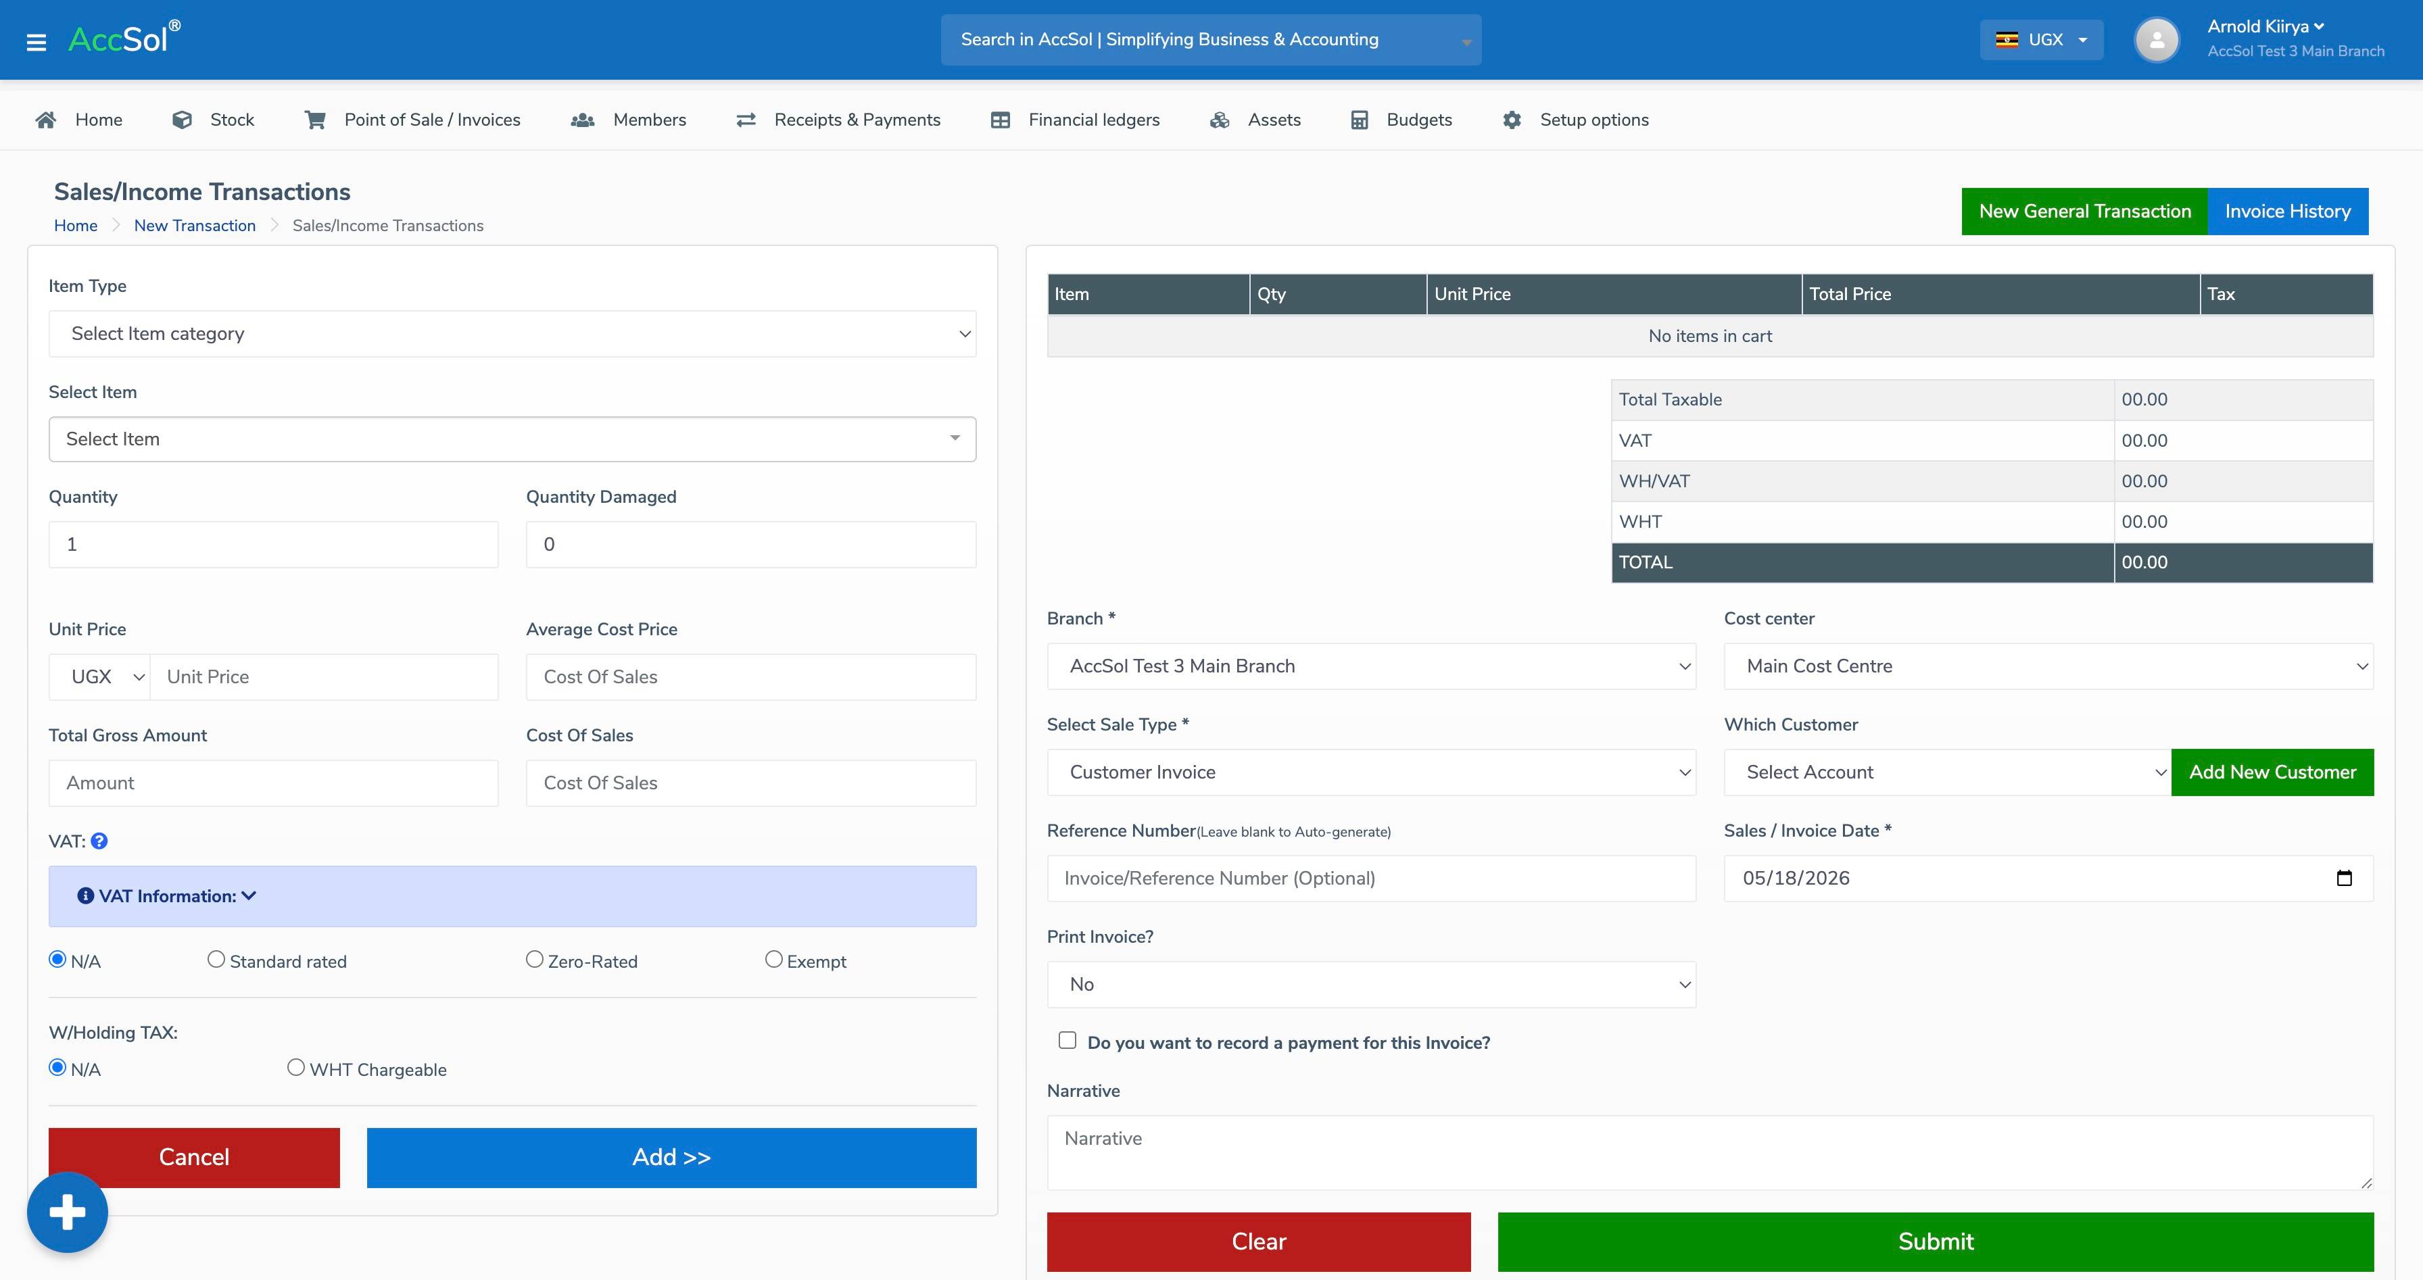Viewport: 2423px width, 1280px height.
Task: Click the VAT Information info icon
Action: pyautogui.click(x=86, y=895)
